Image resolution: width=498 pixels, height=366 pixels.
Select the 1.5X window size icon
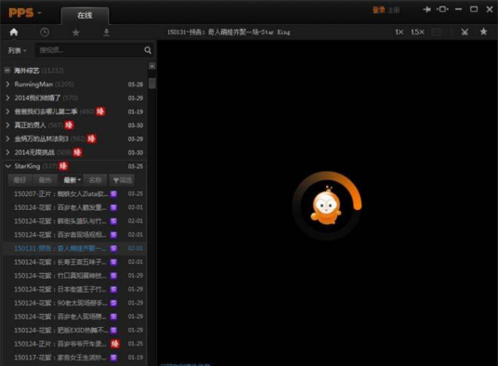(x=417, y=33)
